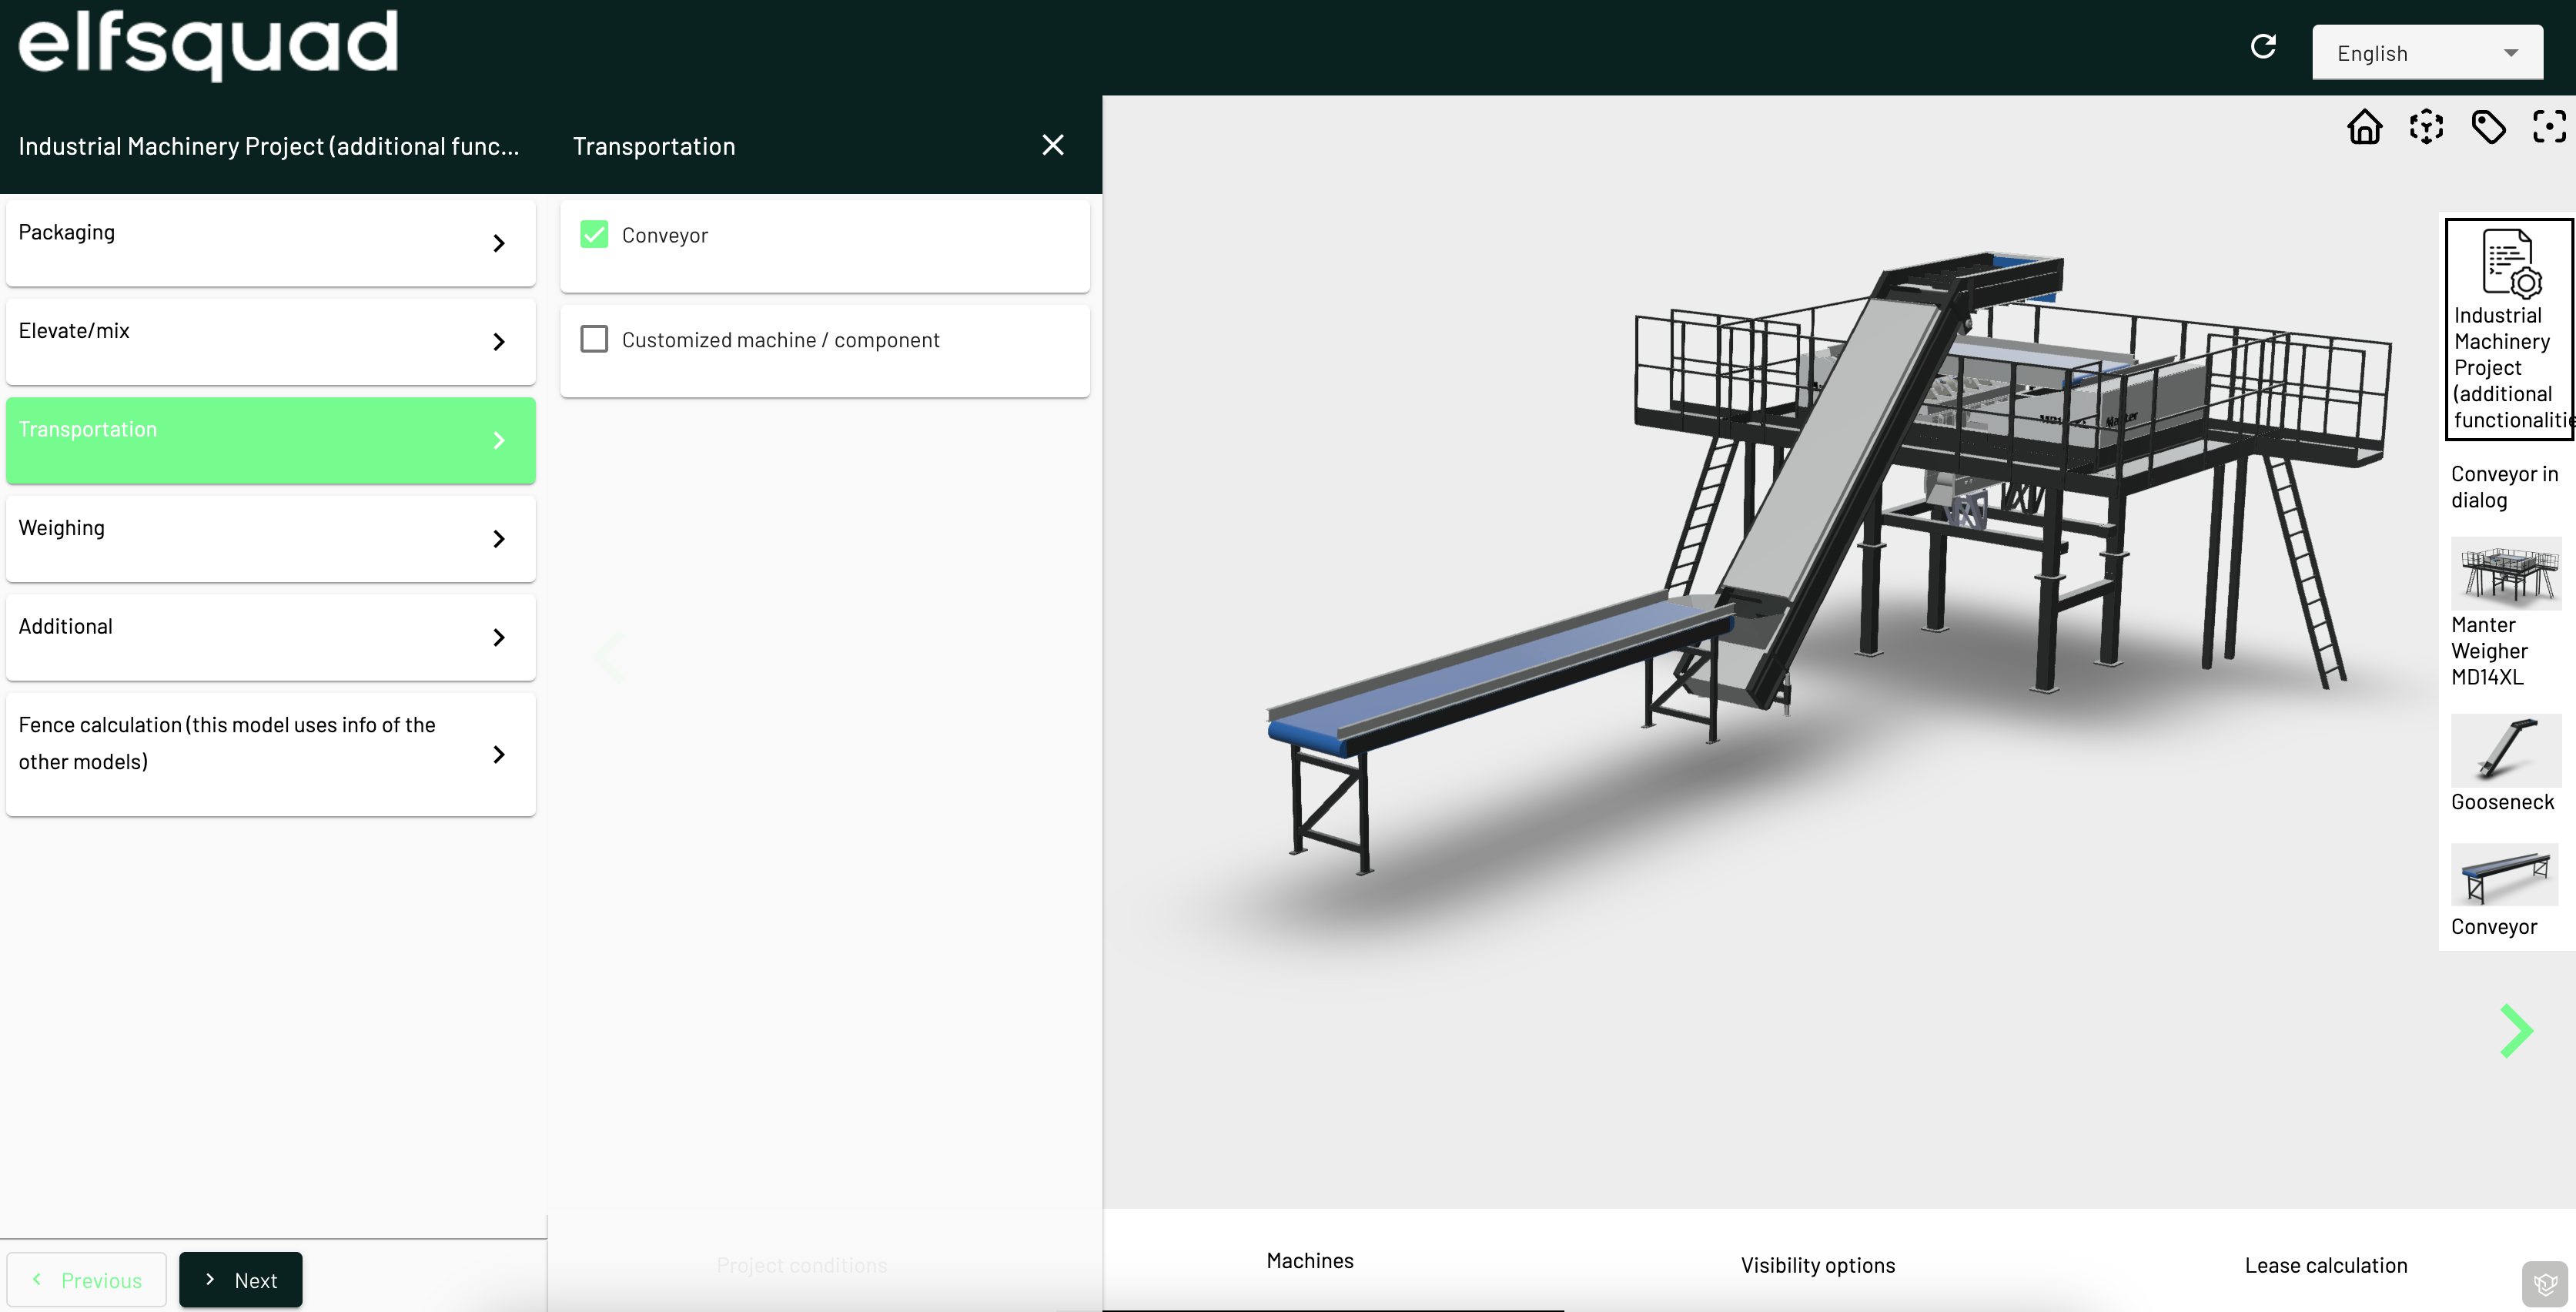Uncheck the Conveyor checkbox
Viewport: 2576px width, 1312px height.
pos(594,235)
